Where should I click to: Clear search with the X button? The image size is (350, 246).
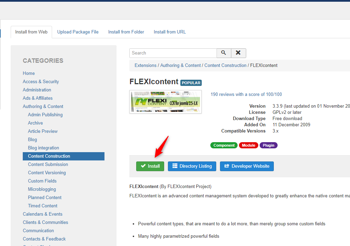pyautogui.click(x=238, y=53)
